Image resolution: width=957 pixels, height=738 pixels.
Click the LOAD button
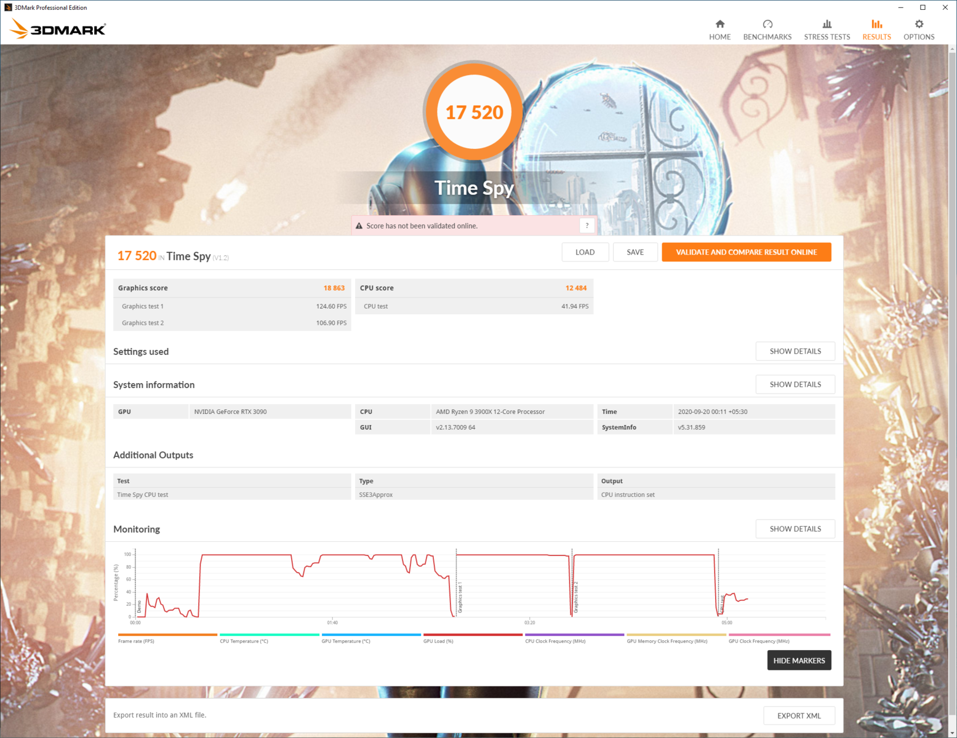coord(585,252)
